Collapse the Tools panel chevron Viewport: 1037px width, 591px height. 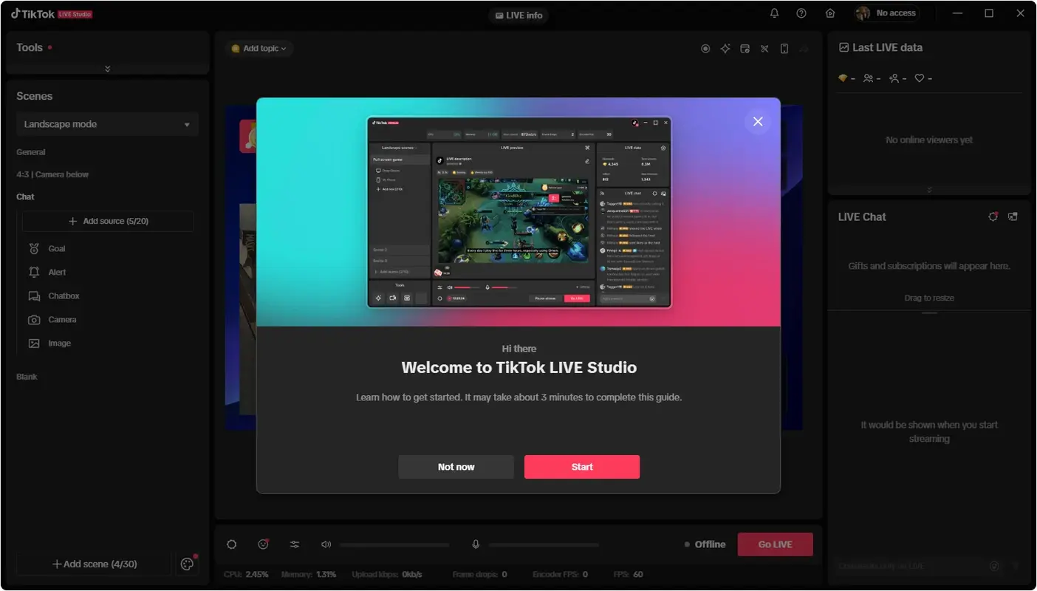coord(107,68)
